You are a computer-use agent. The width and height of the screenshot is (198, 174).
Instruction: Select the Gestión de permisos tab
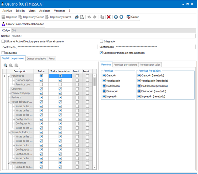pyautogui.click(x=13, y=58)
